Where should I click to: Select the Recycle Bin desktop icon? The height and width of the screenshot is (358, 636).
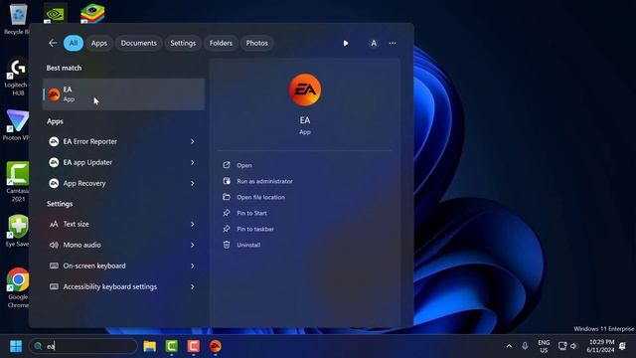click(x=17, y=19)
